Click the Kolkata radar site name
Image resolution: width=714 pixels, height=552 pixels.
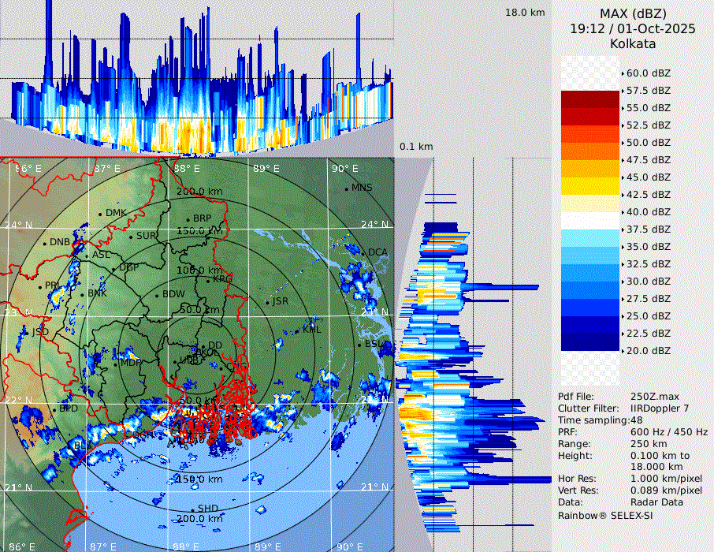633,43
